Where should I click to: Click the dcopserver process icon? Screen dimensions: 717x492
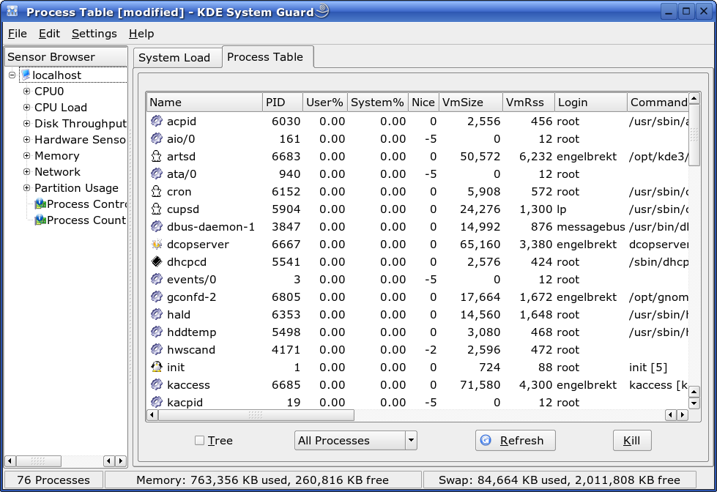point(157,244)
